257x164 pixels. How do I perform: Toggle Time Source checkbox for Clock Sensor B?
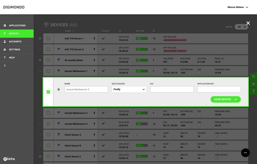pos(216,147)
